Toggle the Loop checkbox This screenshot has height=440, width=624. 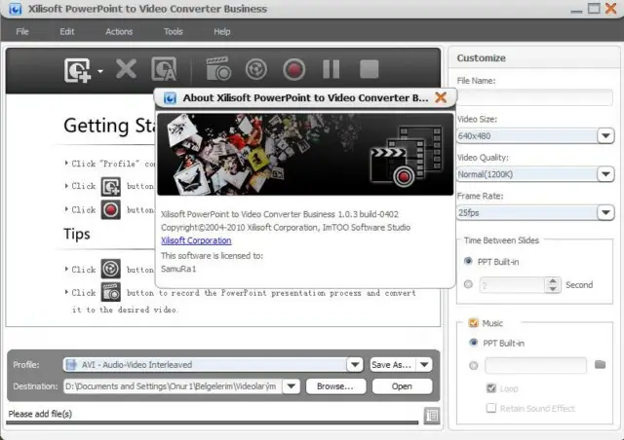pyautogui.click(x=491, y=388)
